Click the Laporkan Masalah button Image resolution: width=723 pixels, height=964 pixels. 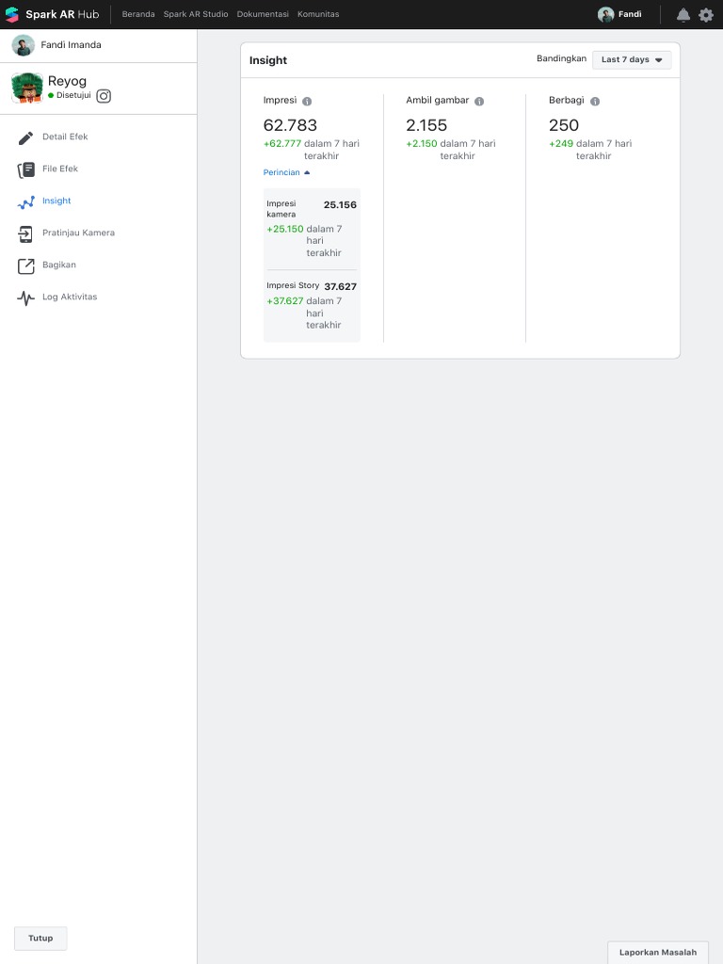pos(657,952)
